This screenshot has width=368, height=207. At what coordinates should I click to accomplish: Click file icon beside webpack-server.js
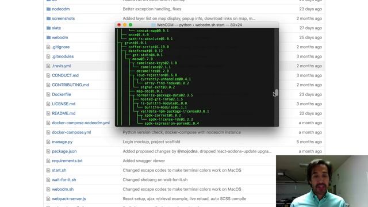pos(48,199)
